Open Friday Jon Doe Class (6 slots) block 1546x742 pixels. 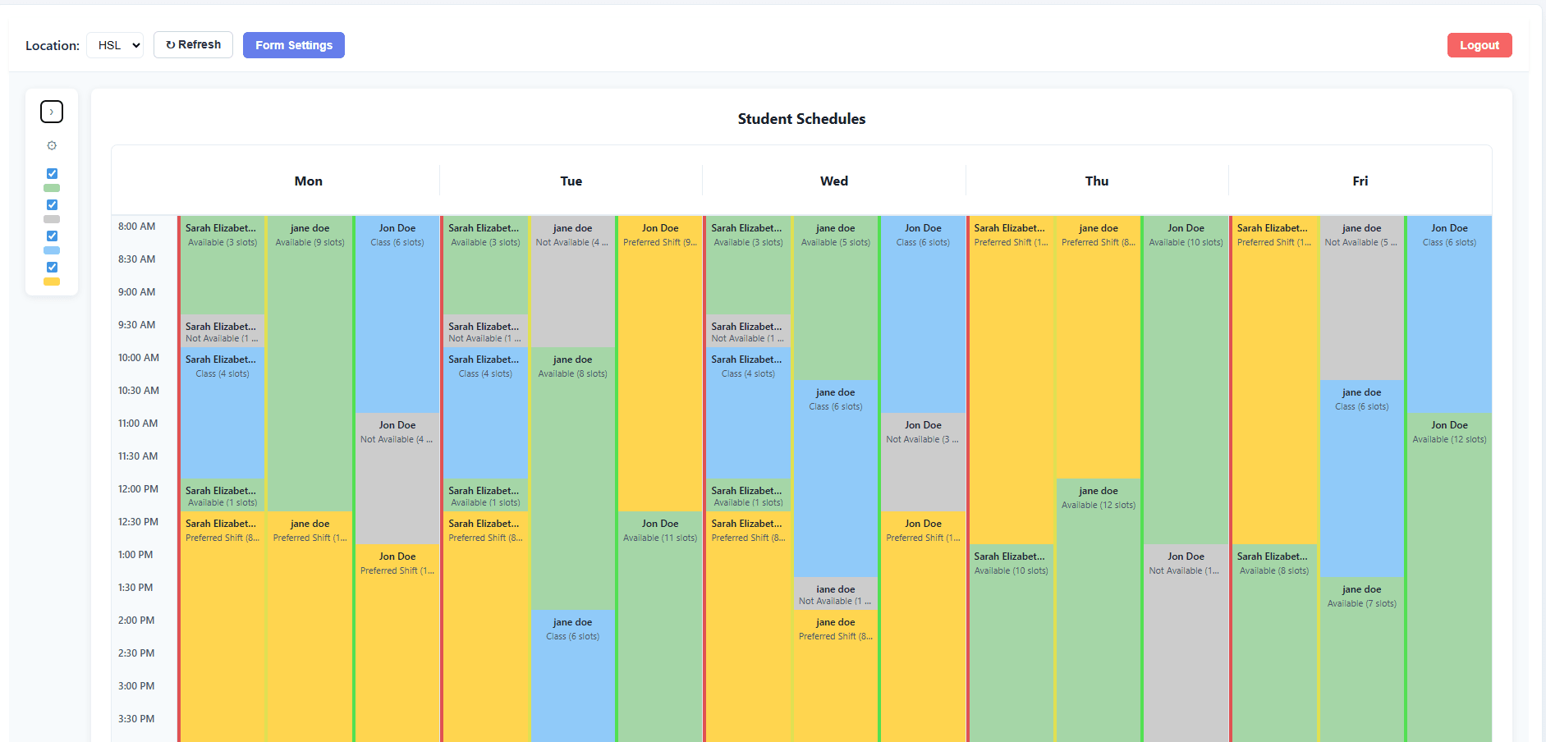(x=1449, y=314)
